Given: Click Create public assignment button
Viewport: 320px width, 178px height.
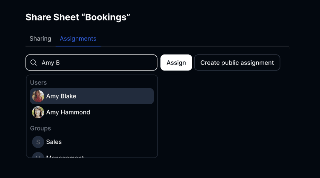Looking at the screenshot, I should (x=237, y=63).
